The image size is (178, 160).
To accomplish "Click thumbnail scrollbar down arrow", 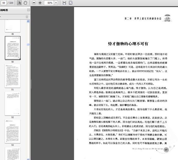I will click(28, 159).
